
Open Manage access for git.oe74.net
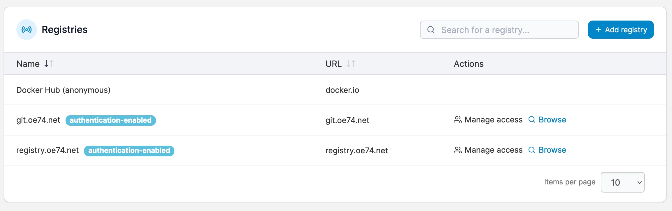(493, 120)
